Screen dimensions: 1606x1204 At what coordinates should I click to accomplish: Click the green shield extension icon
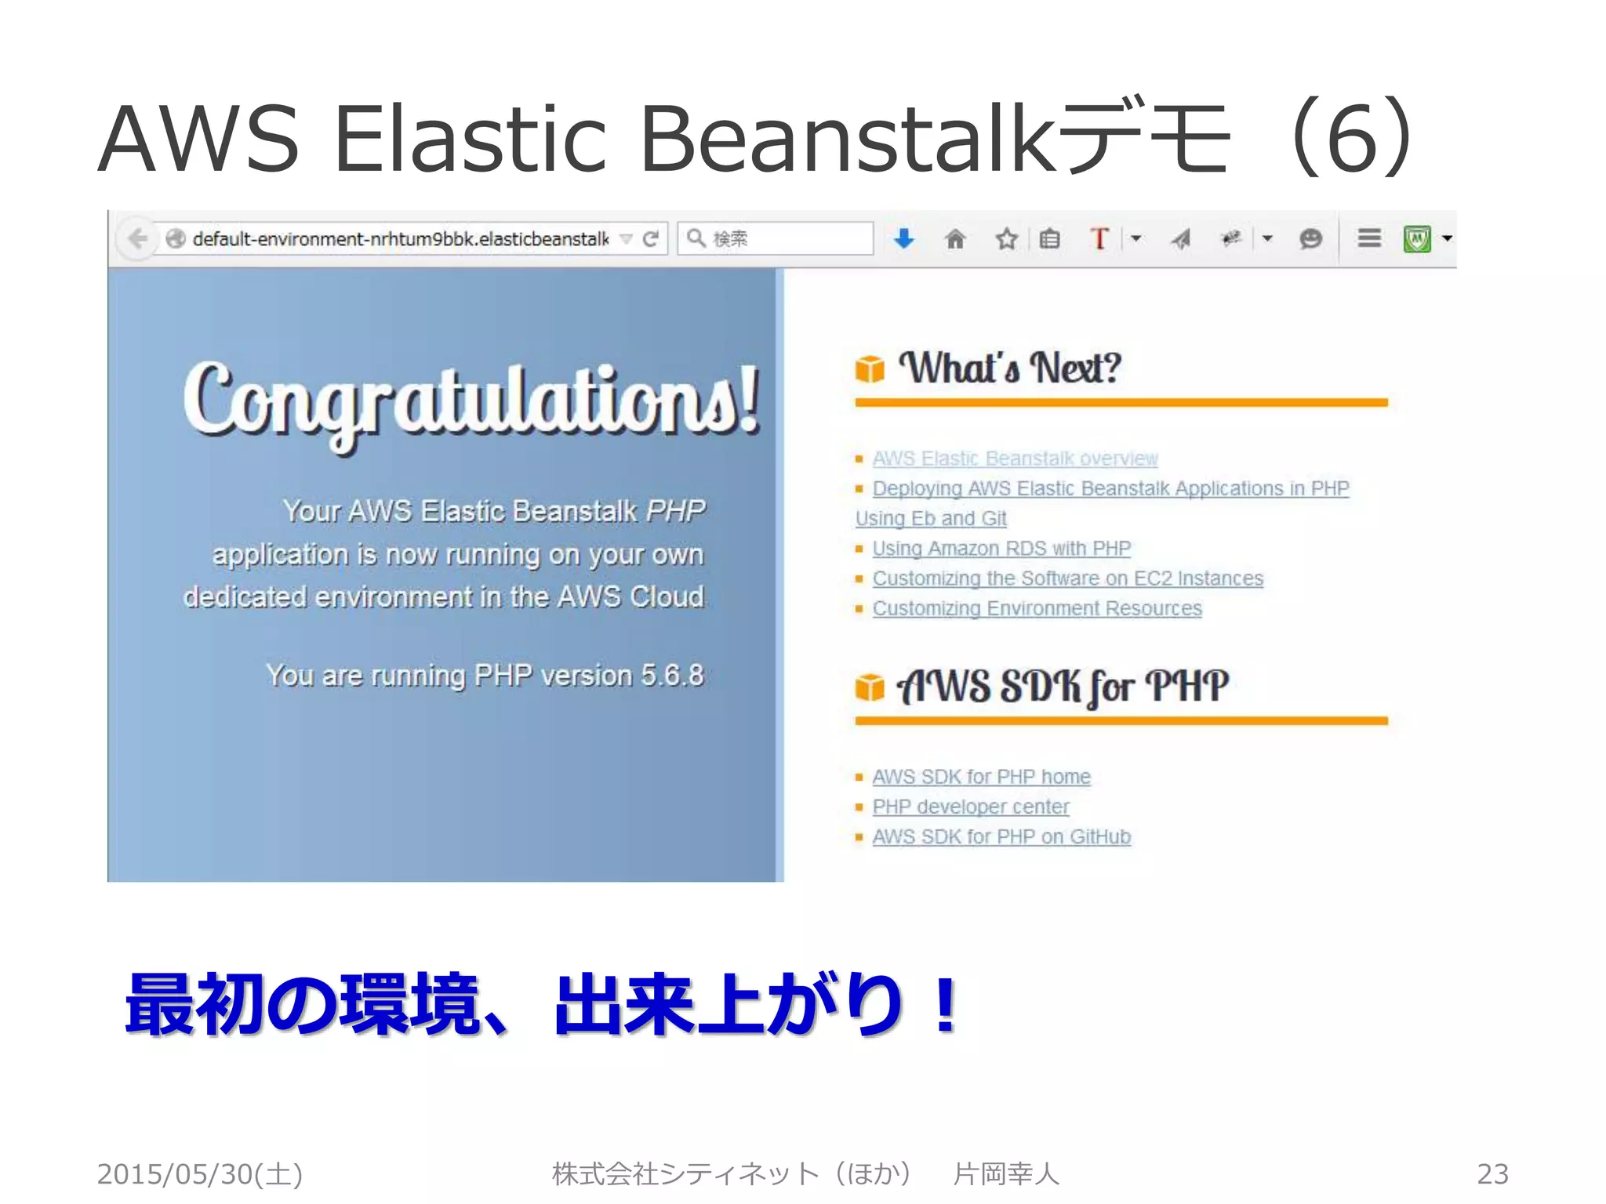(1417, 238)
